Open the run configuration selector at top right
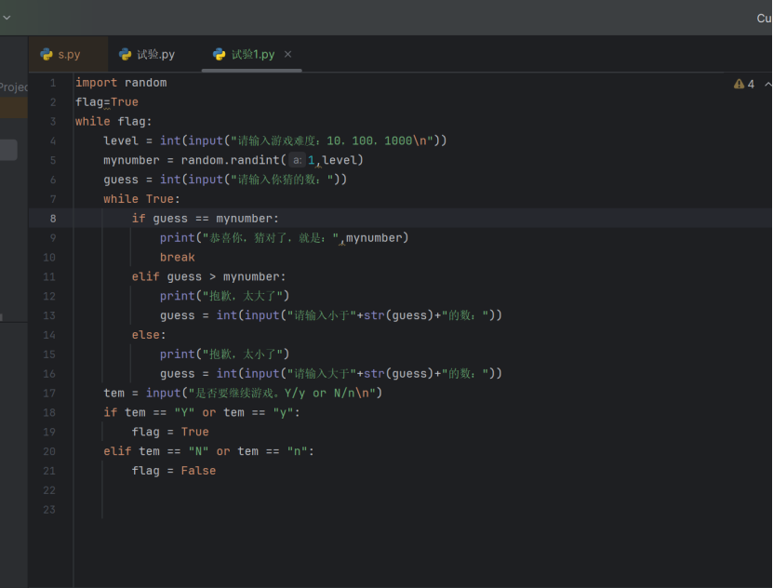The height and width of the screenshot is (588, 773). (x=763, y=18)
